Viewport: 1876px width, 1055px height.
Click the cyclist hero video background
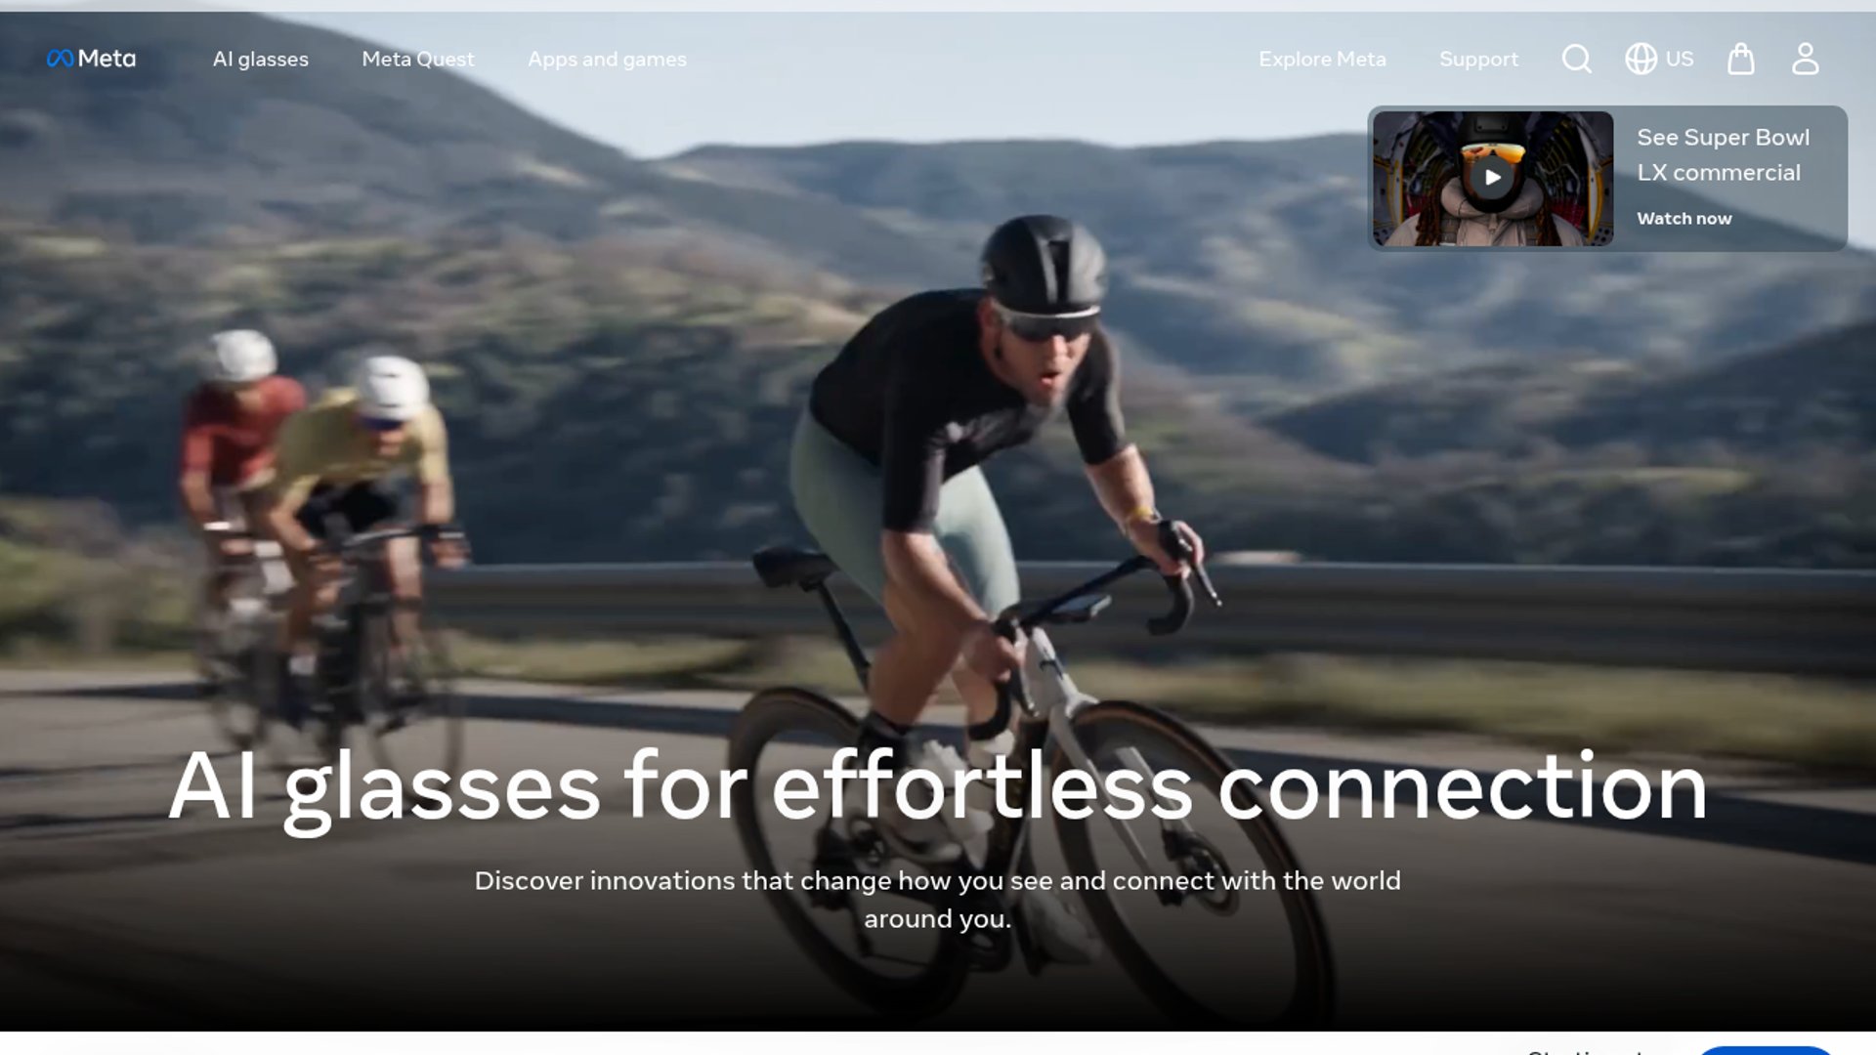938,440
